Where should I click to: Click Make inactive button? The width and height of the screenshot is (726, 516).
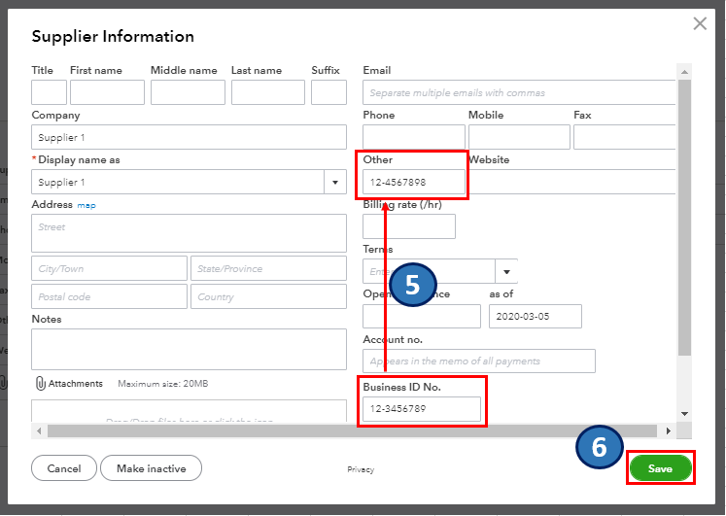(x=151, y=468)
